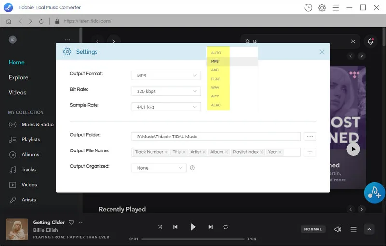The height and width of the screenshot is (246, 386).
Task: Open settings gear in title bar
Action: (322, 8)
